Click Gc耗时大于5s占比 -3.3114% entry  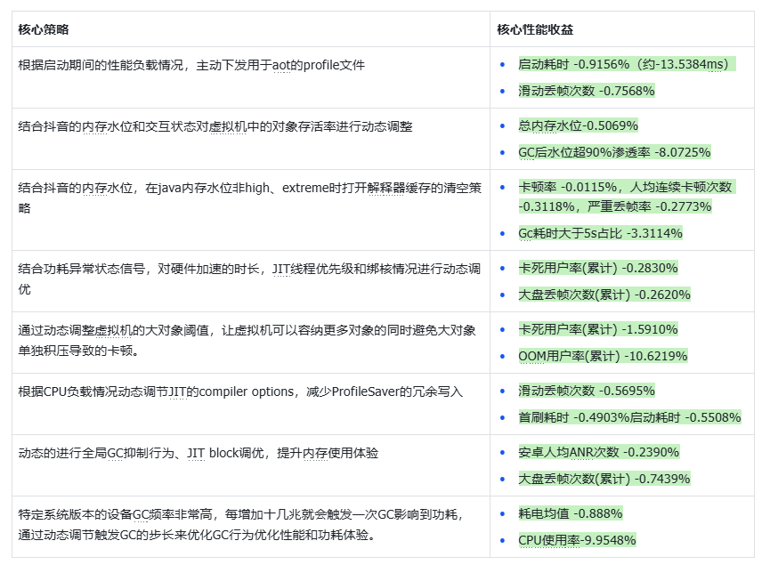pos(600,233)
